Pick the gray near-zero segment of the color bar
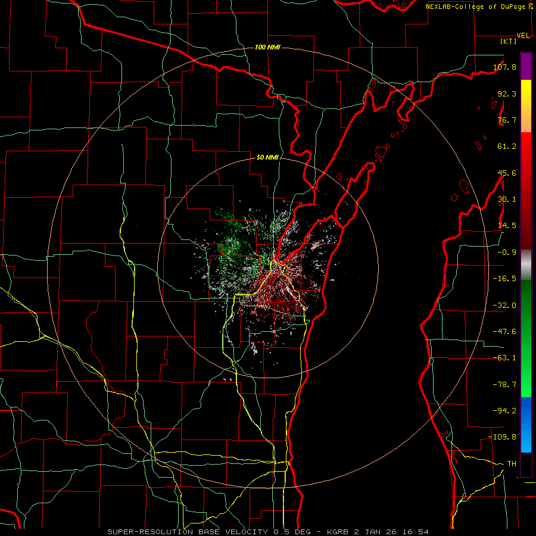Screen dimensions: 536x536 coord(526,264)
